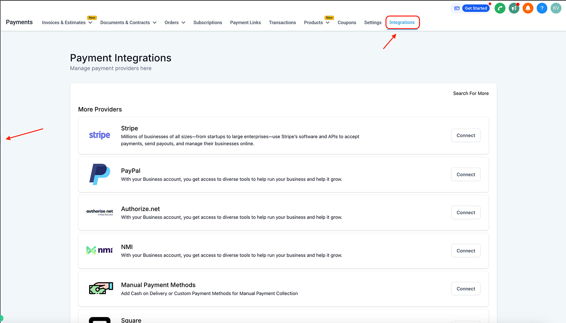Connect the NMI provider
The image size is (566, 323).
pos(466,250)
